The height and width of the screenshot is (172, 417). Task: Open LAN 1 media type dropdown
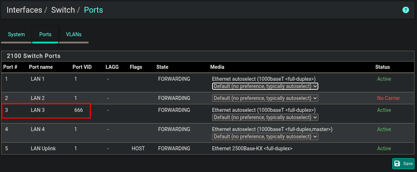click(265, 86)
